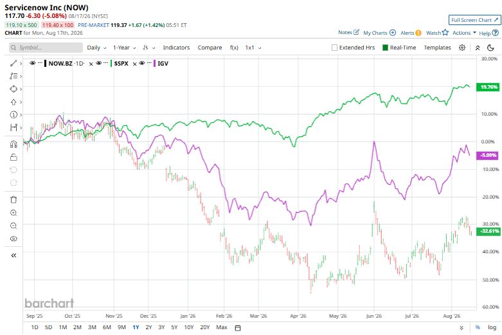Click the 19.76% SPX value label
This screenshot has height=335, width=502.
tap(489, 87)
